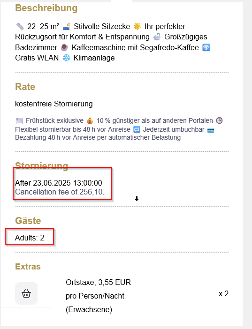The image size is (252, 329).
Task: Click the blue repeat arrows icon before Jederzeit umbuchbar
Action: coord(137,129)
